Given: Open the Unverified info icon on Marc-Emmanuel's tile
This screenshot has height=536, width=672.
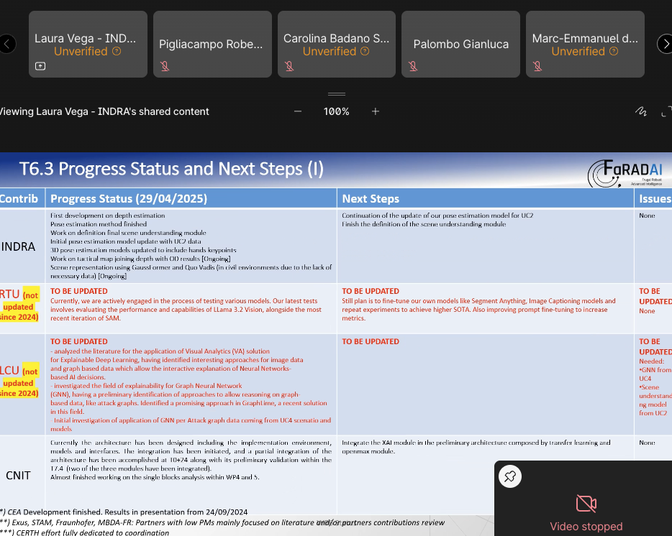Looking at the screenshot, I should [x=614, y=52].
